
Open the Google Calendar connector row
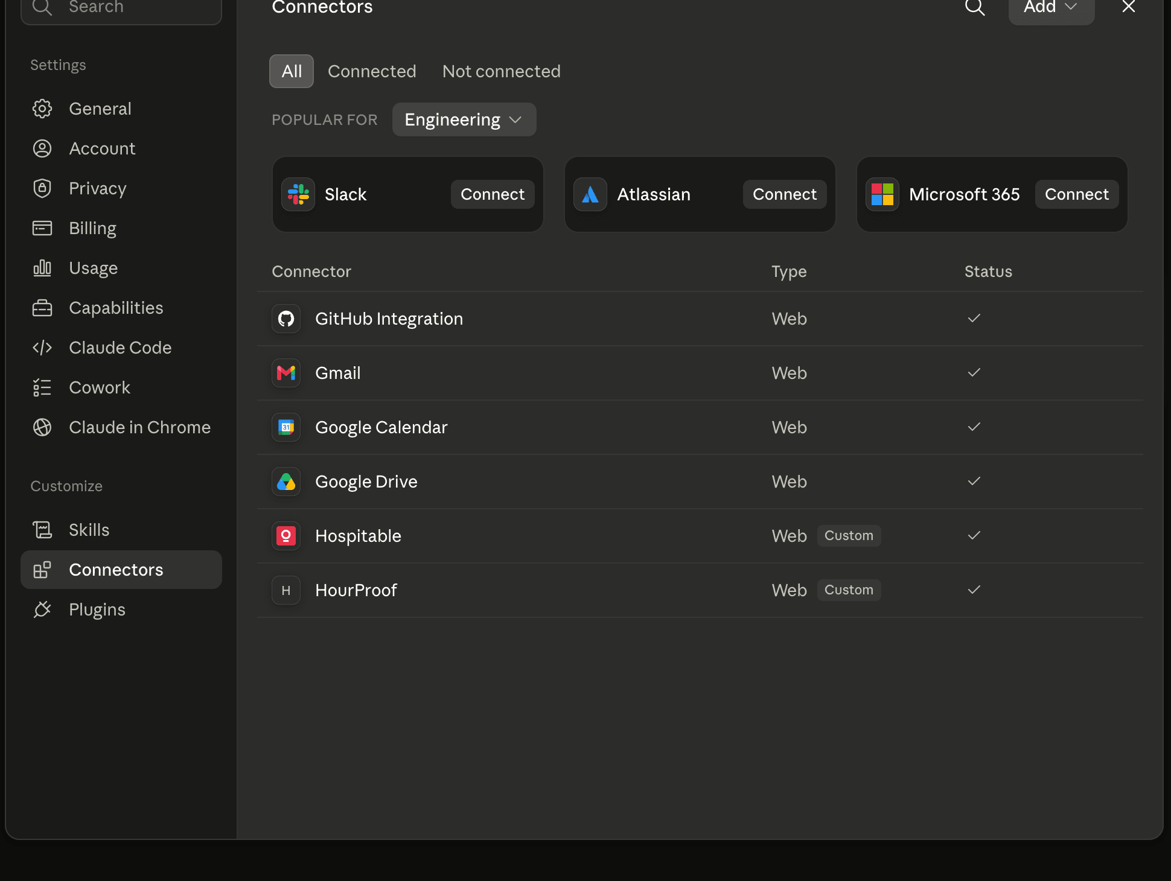[700, 427]
